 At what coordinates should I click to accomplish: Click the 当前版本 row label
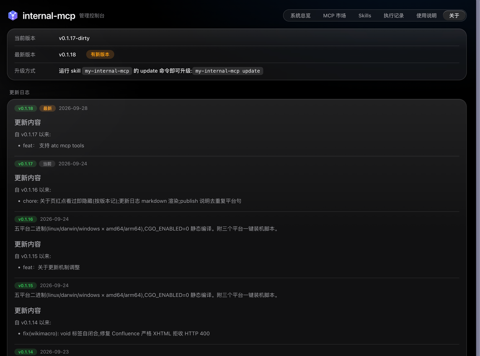(x=25, y=38)
